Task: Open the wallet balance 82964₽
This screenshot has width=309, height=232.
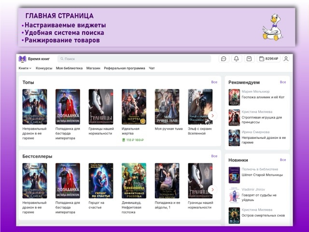Action: click(268, 59)
